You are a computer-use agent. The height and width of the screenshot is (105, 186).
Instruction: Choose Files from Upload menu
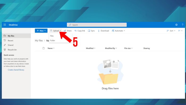[52, 36]
